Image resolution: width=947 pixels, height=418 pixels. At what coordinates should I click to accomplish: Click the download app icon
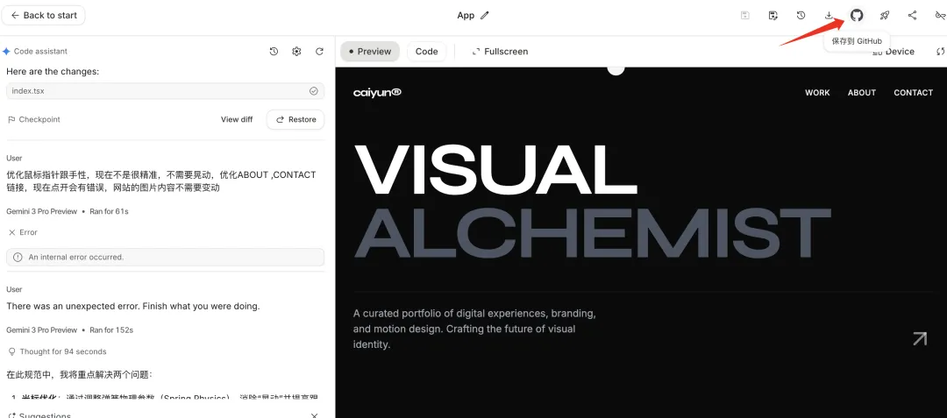(829, 15)
